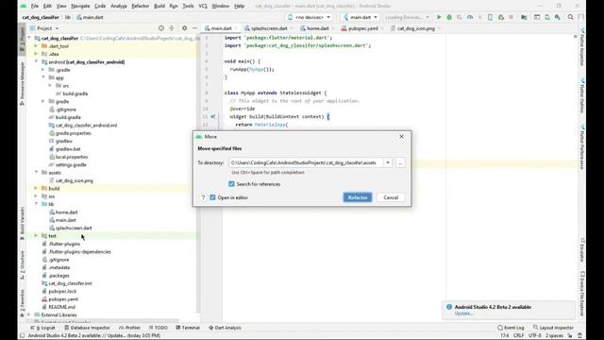
Task: Open Flutter Performance side panel
Action: (582, 146)
